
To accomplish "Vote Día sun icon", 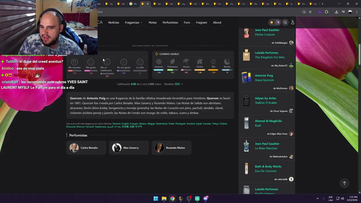I will pos(213,61).
